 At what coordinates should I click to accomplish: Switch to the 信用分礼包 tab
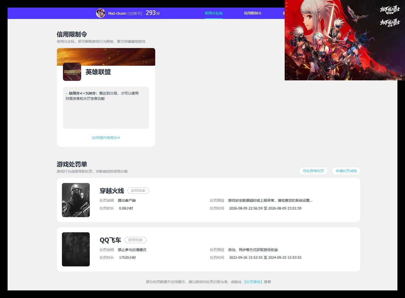pyautogui.click(x=214, y=13)
